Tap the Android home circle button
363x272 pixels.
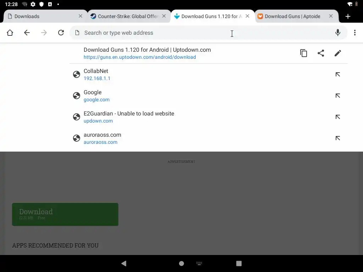[x=181, y=263]
